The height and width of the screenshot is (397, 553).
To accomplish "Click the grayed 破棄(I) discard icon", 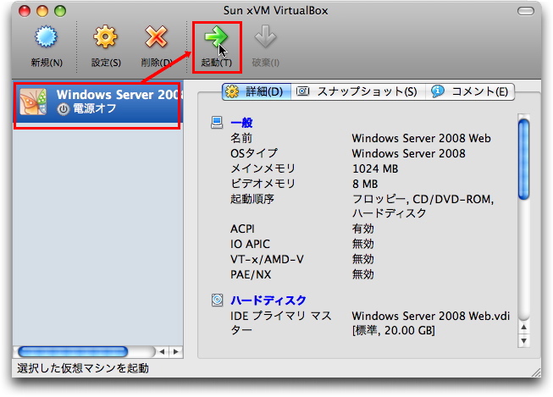I will pos(265,36).
